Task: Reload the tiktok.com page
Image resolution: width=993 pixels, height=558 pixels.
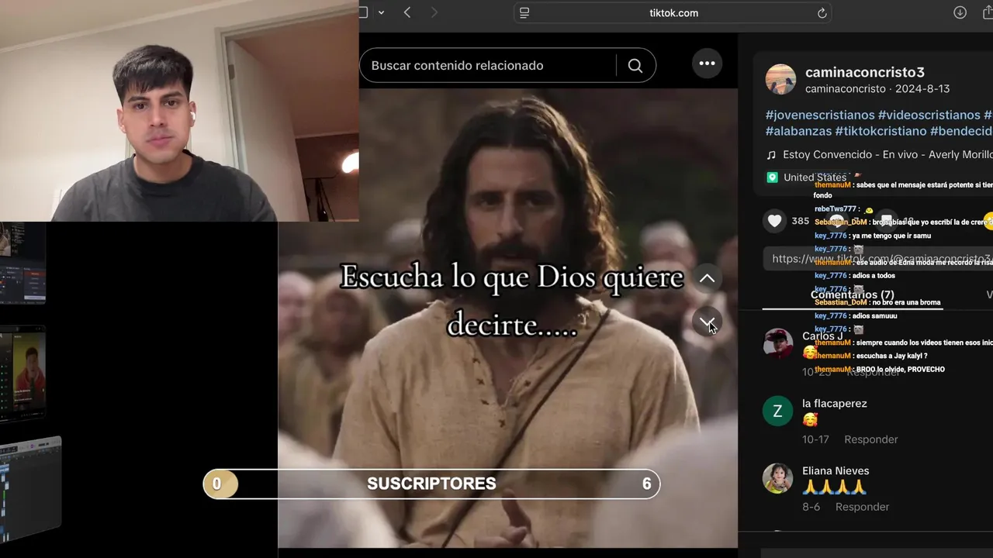Action: point(822,12)
